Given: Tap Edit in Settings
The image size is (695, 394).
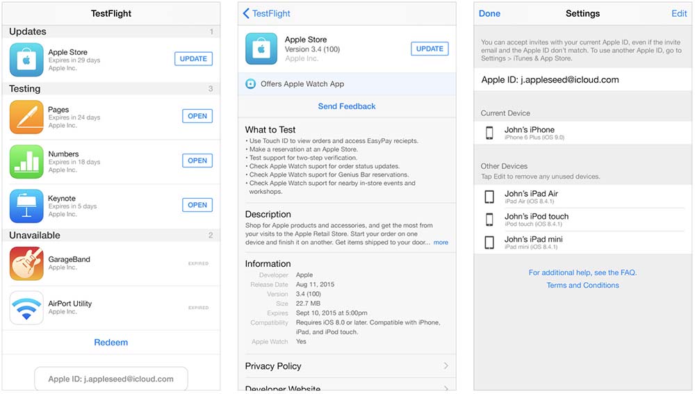Looking at the screenshot, I should click(x=679, y=14).
